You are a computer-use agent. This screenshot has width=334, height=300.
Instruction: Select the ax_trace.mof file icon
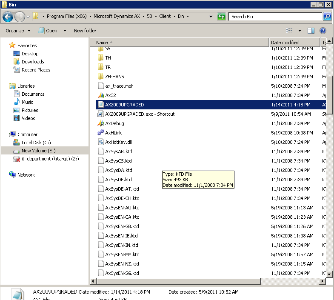(101, 86)
